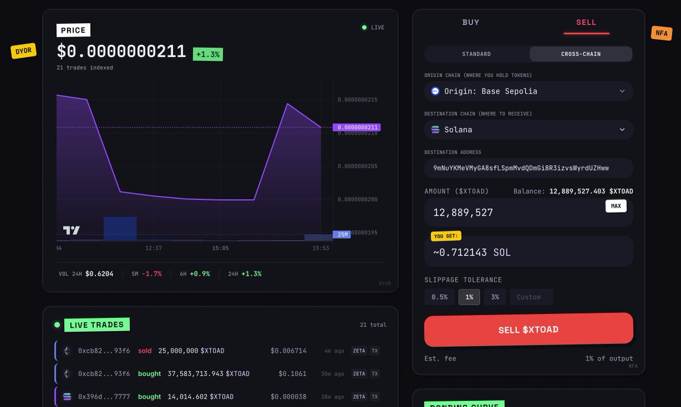This screenshot has width=681, height=407.
Task: Click the $0.006714 trade value
Action: point(288,351)
